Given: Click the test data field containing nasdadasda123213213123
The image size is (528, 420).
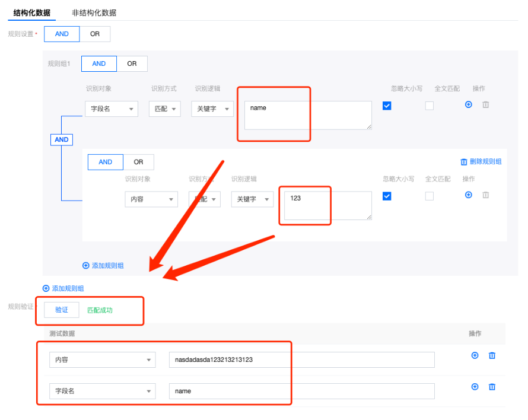Looking at the screenshot, I should point(301,359).
